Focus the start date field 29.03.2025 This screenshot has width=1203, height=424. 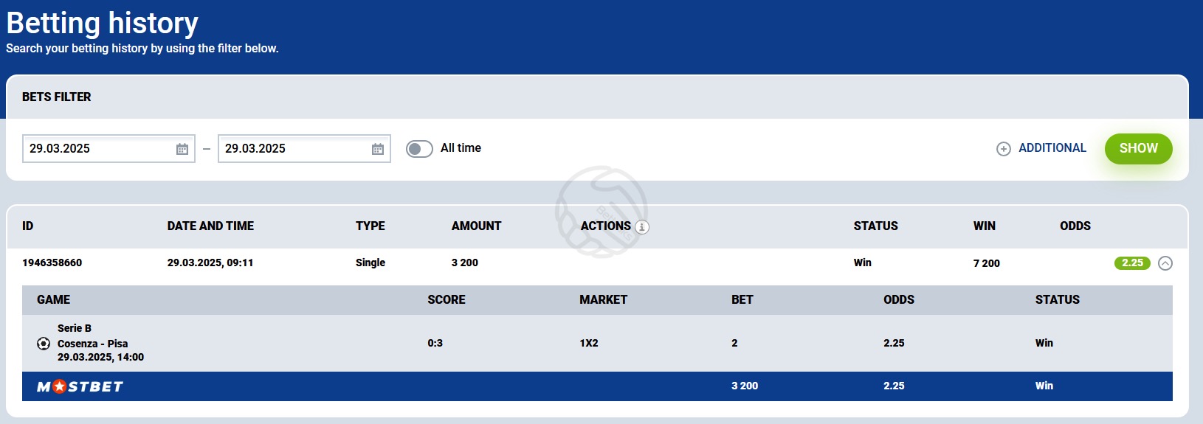tap(108, 148)
